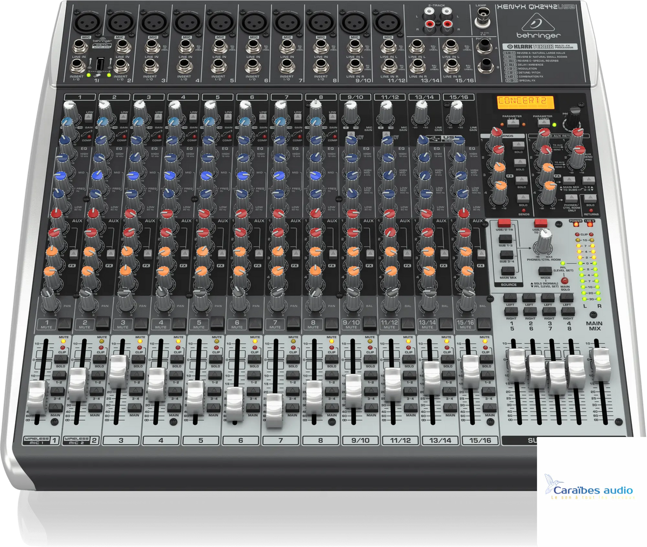Click the channel 4 INSERT I/O jack

point(184,66)
